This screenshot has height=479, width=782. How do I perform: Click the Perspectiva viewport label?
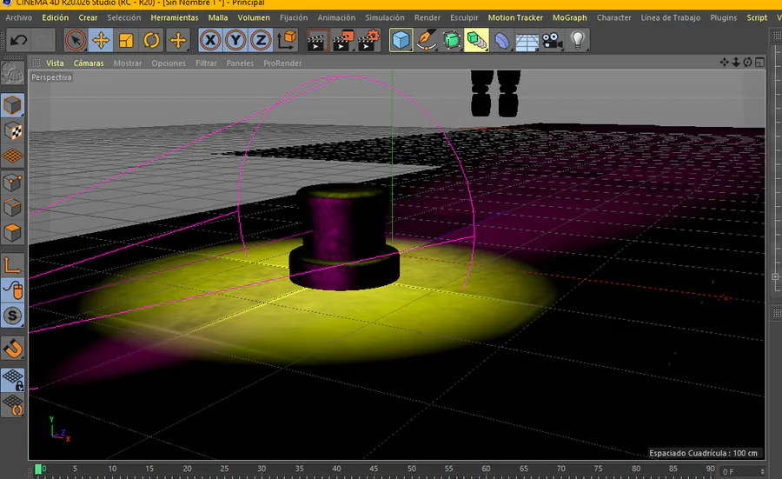click(x=51, y=77)
